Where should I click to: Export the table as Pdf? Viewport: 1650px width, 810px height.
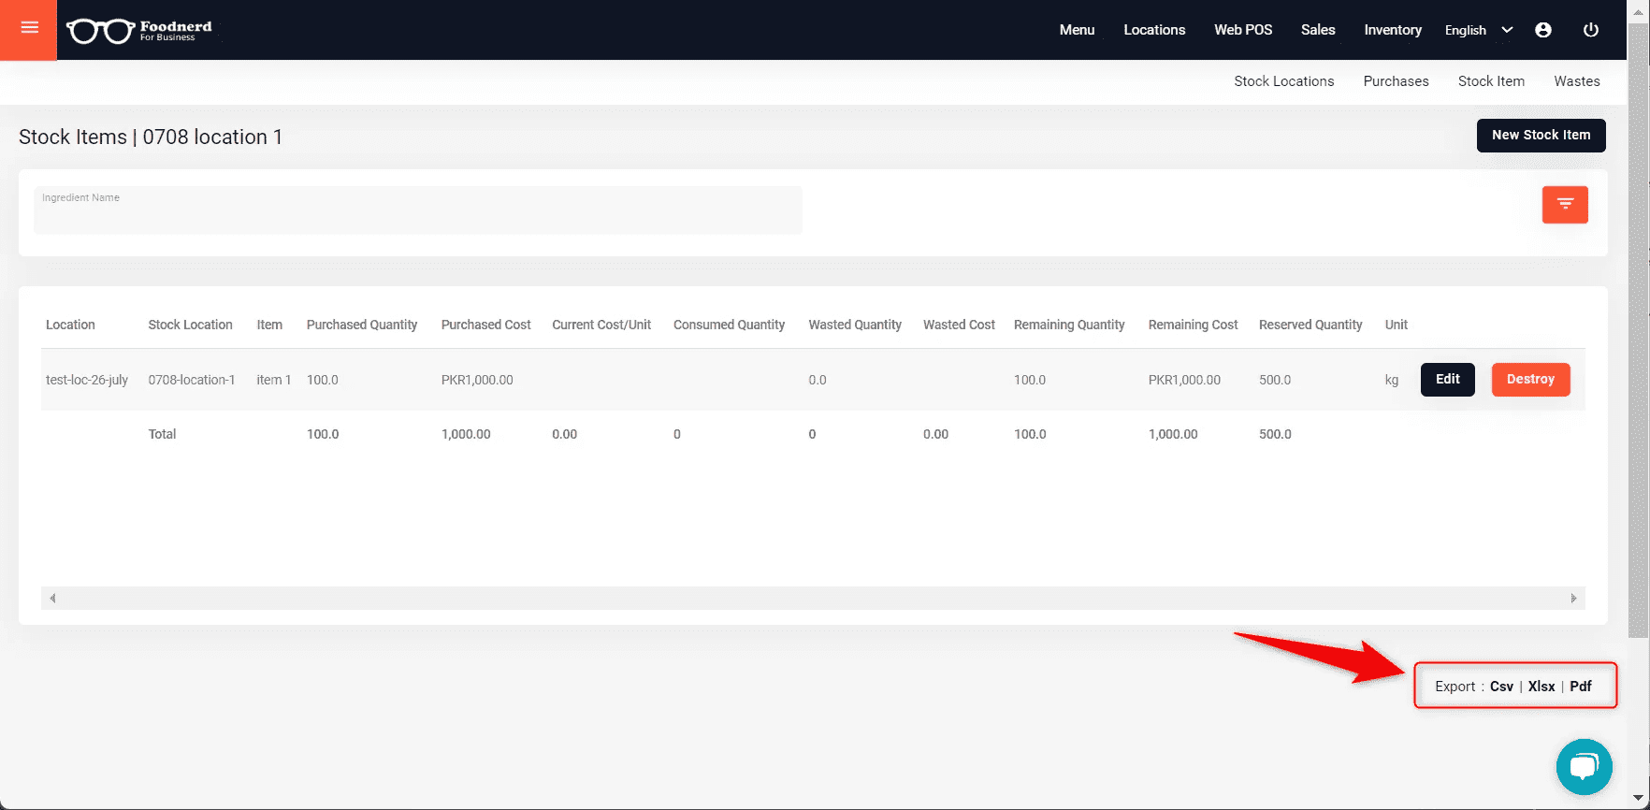point(1581,687)
